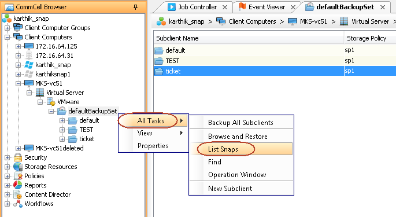Collapse the VMware instance node
Viewport: 396px width, 217px height.
(40, 102)
